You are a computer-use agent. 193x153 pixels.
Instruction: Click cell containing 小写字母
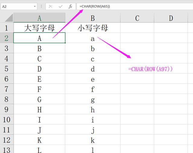[93, 28]
